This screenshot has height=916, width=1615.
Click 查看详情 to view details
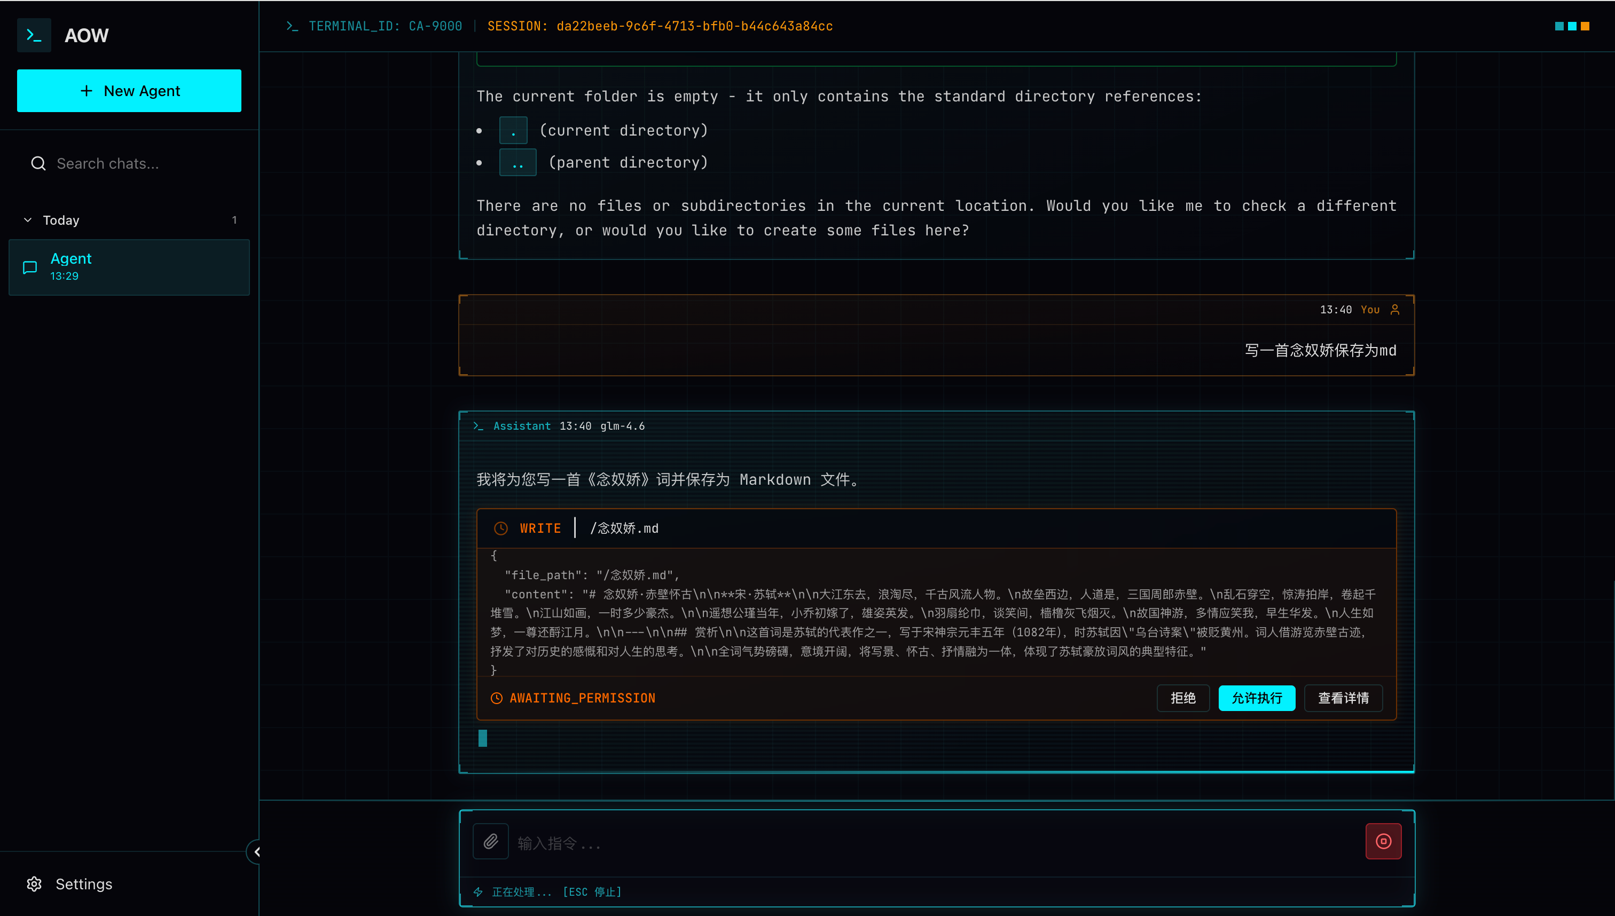point(1343,698)
